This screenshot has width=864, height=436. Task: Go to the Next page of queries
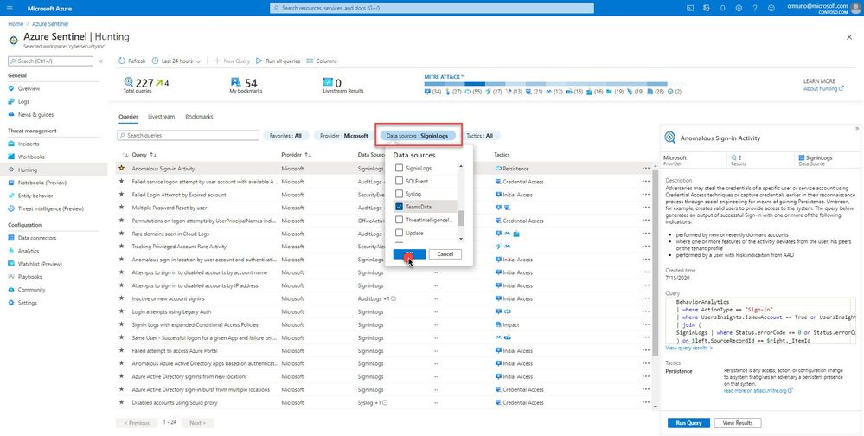coord(197,423)
